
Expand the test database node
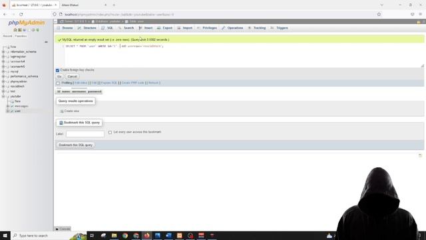coord(3,91)
